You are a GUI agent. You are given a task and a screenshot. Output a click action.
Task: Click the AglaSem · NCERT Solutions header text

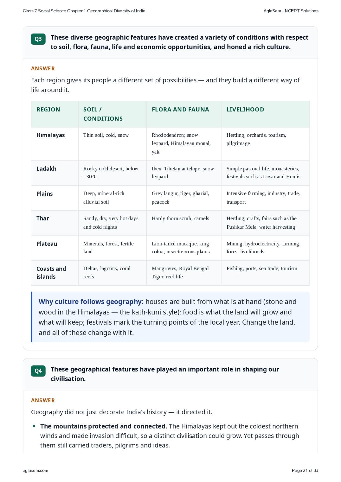[291, 11]
